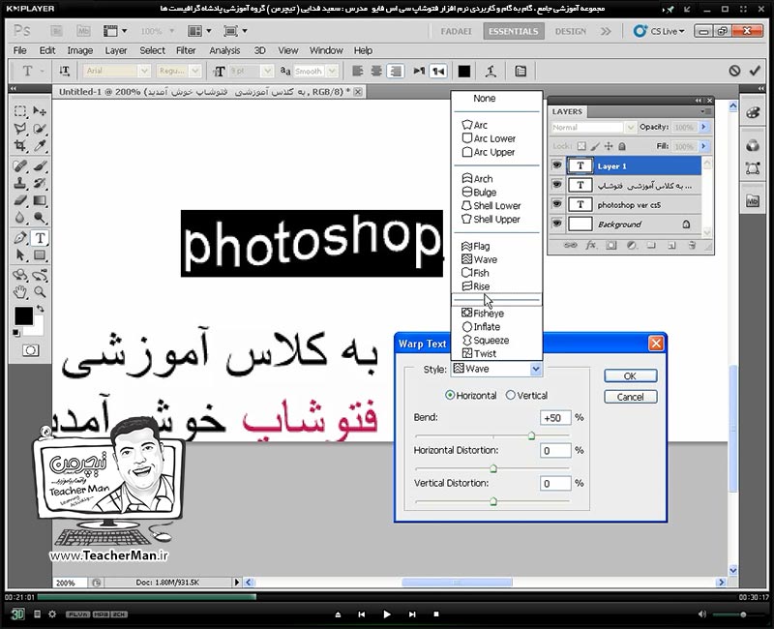The width and height of the screenshot is (774, 629).
Task: Click the center text align icon
Action: (376, 71)
